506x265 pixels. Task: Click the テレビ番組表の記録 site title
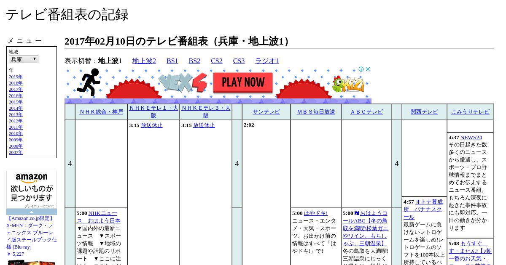tap(67, 15)
